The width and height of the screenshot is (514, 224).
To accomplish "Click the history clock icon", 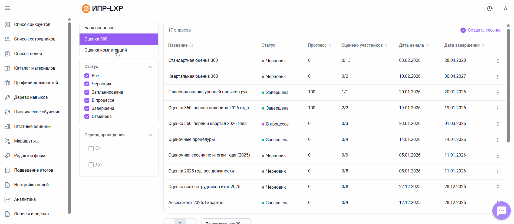I will tap(490, 9).
